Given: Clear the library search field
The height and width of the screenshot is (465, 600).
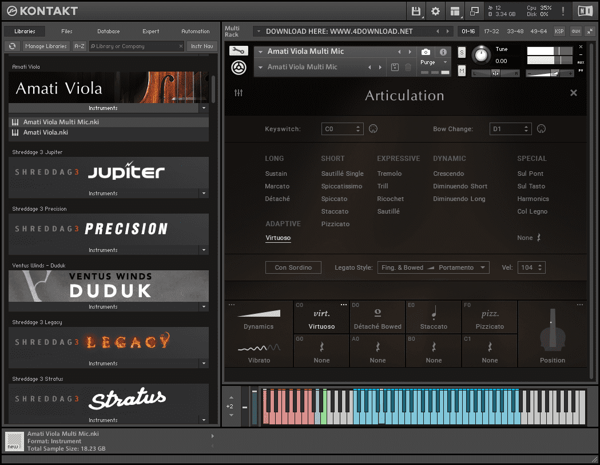Looking at the screenshot, I should coord(181,46).
